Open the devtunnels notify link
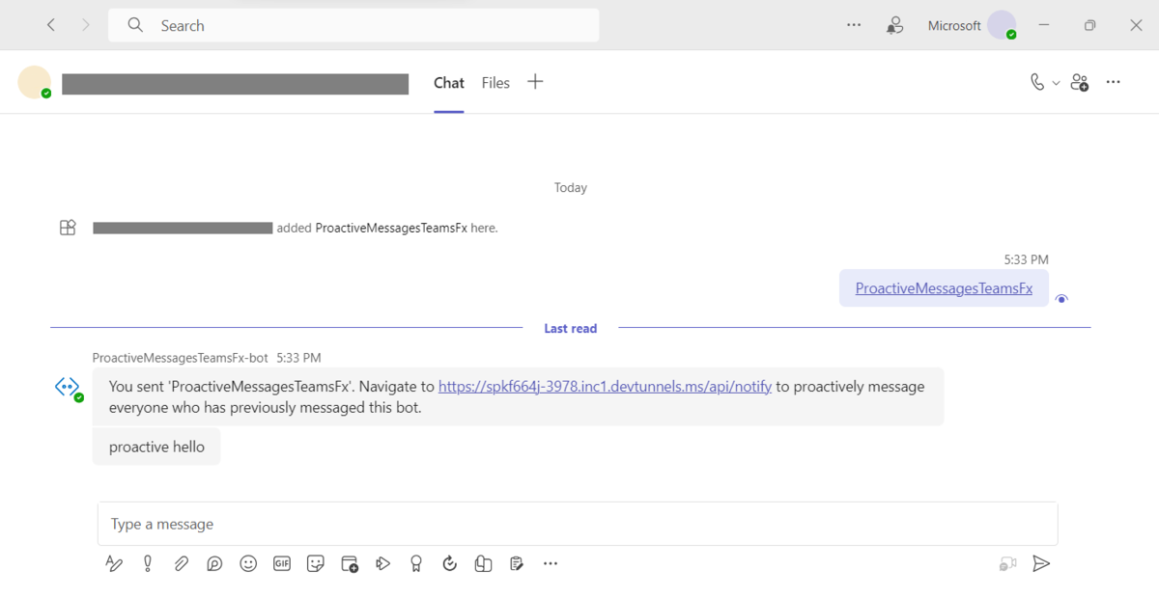The height and width of the screenshot is (597, 1159). pos(605,386)
